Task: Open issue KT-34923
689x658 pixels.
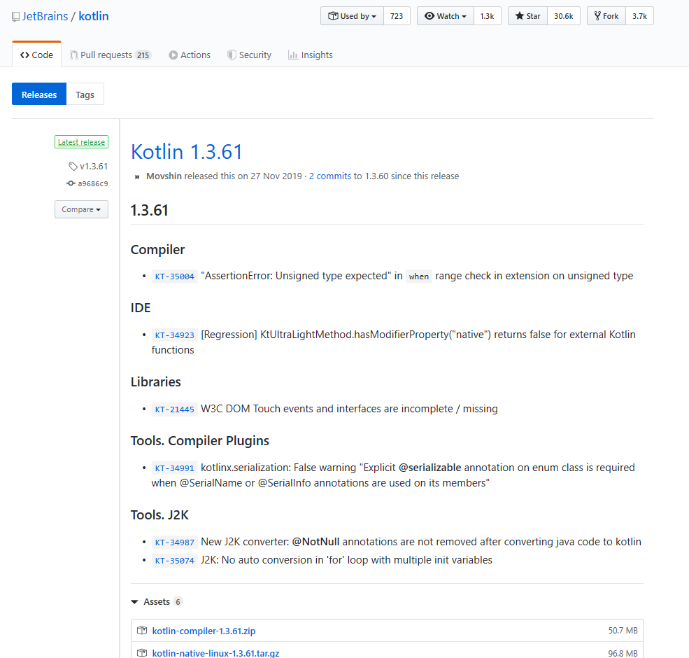Action: (174, 335)
